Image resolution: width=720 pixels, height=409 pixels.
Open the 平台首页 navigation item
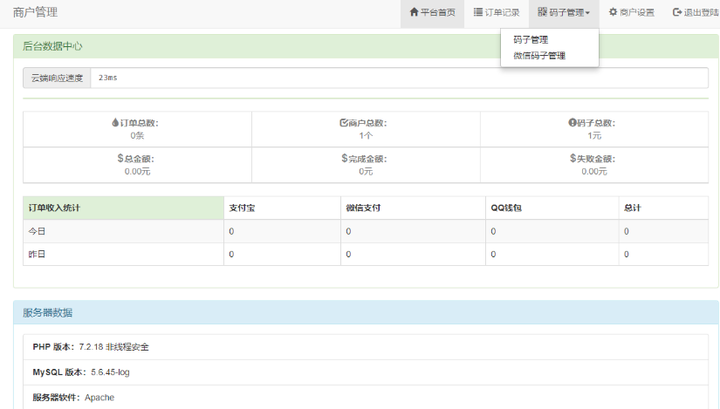click(x=432, y=12)
